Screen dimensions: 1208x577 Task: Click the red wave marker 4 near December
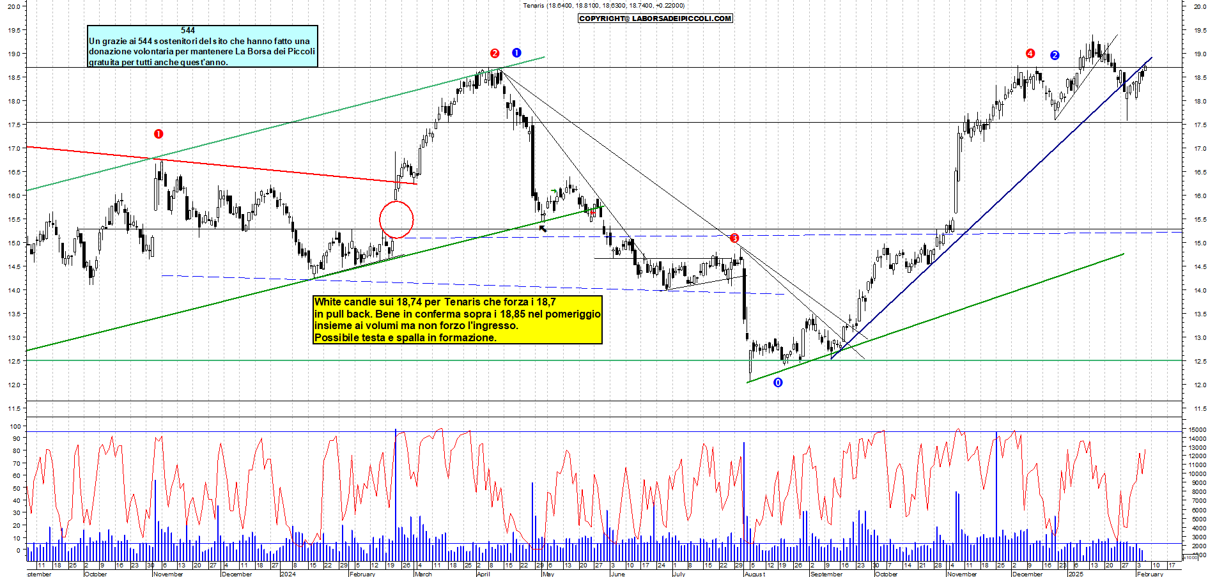tap(1030, 54)
